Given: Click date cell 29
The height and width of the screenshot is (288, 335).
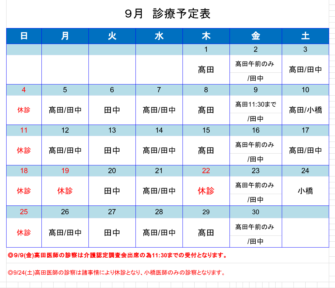Looking at the screenshot, I should point(206,212).
